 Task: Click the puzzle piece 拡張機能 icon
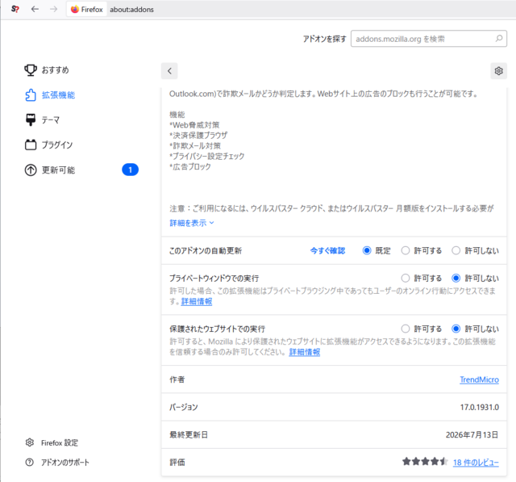31,95
